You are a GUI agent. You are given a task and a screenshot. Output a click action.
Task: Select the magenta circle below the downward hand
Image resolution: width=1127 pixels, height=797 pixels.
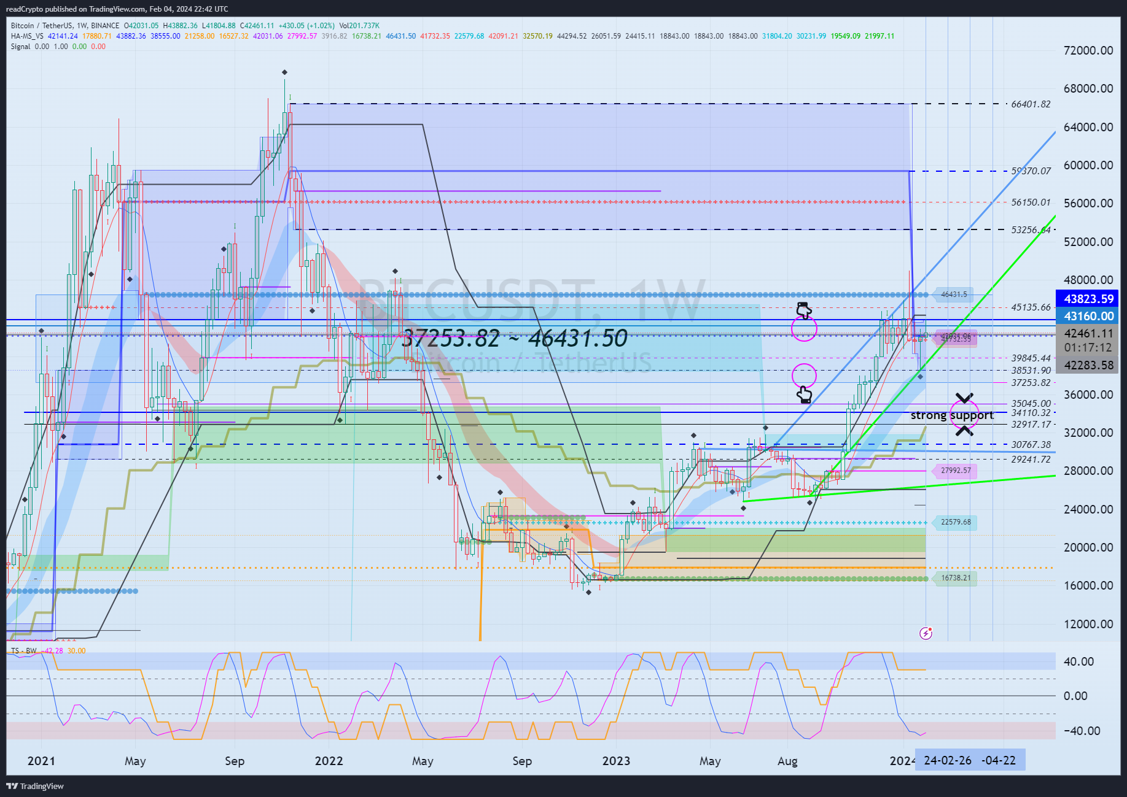[804, 329]
